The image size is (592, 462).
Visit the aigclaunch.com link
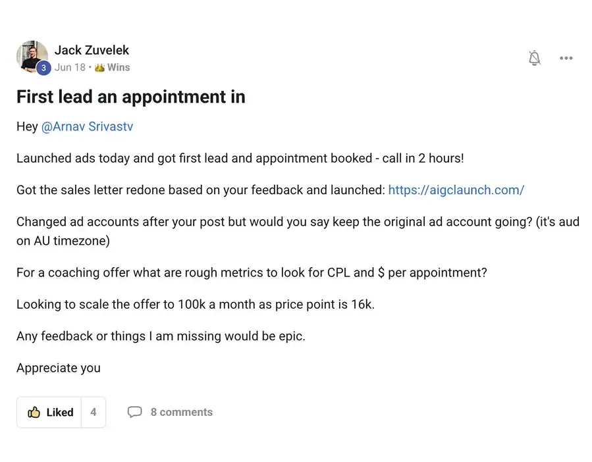tap(456, 190)
